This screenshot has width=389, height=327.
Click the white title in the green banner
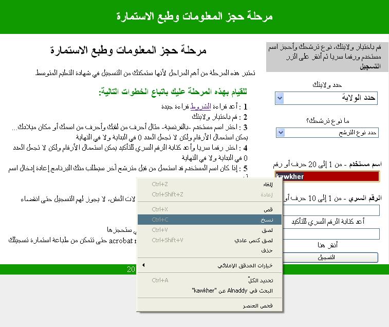(194, 16)
